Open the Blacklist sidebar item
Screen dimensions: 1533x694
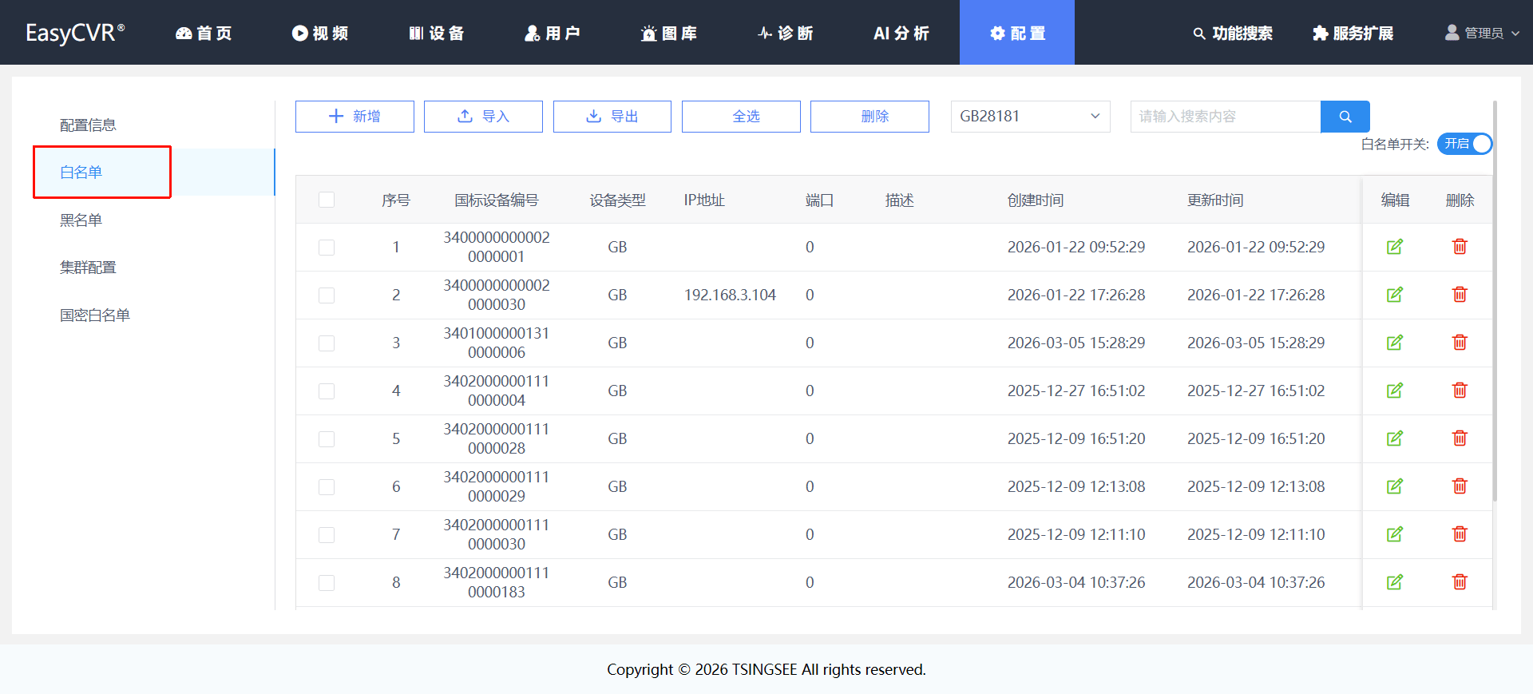81,220
